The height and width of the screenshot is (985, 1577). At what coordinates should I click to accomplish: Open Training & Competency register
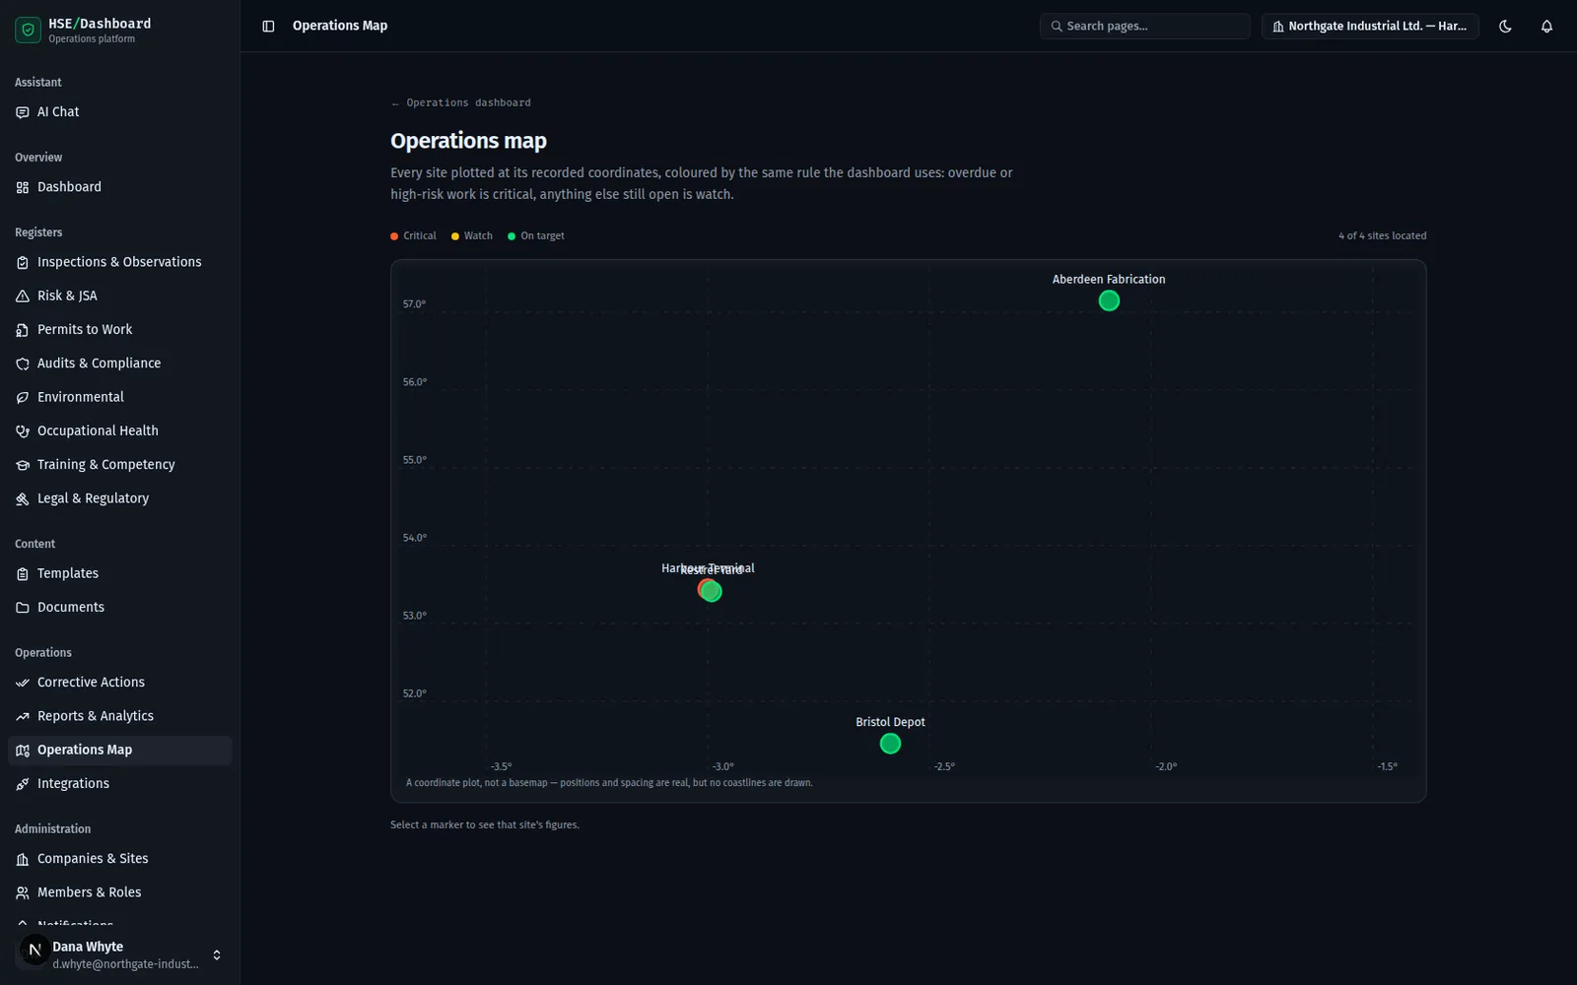pyautogui.click(x=119, y=465)
